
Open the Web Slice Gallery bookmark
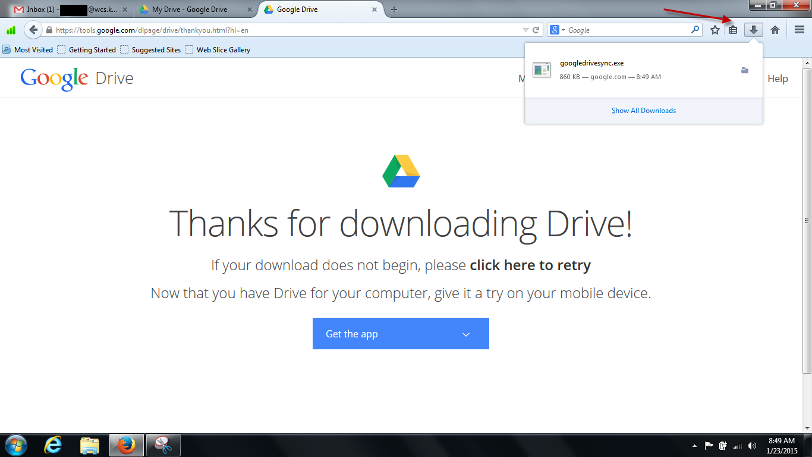(218, 50)
